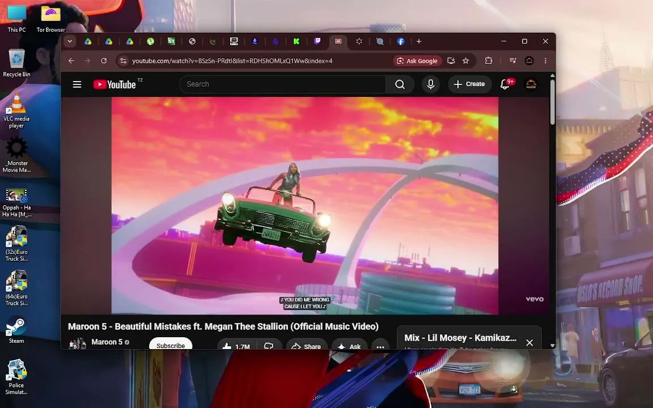Select the active YouTube tab

(338, 41)
